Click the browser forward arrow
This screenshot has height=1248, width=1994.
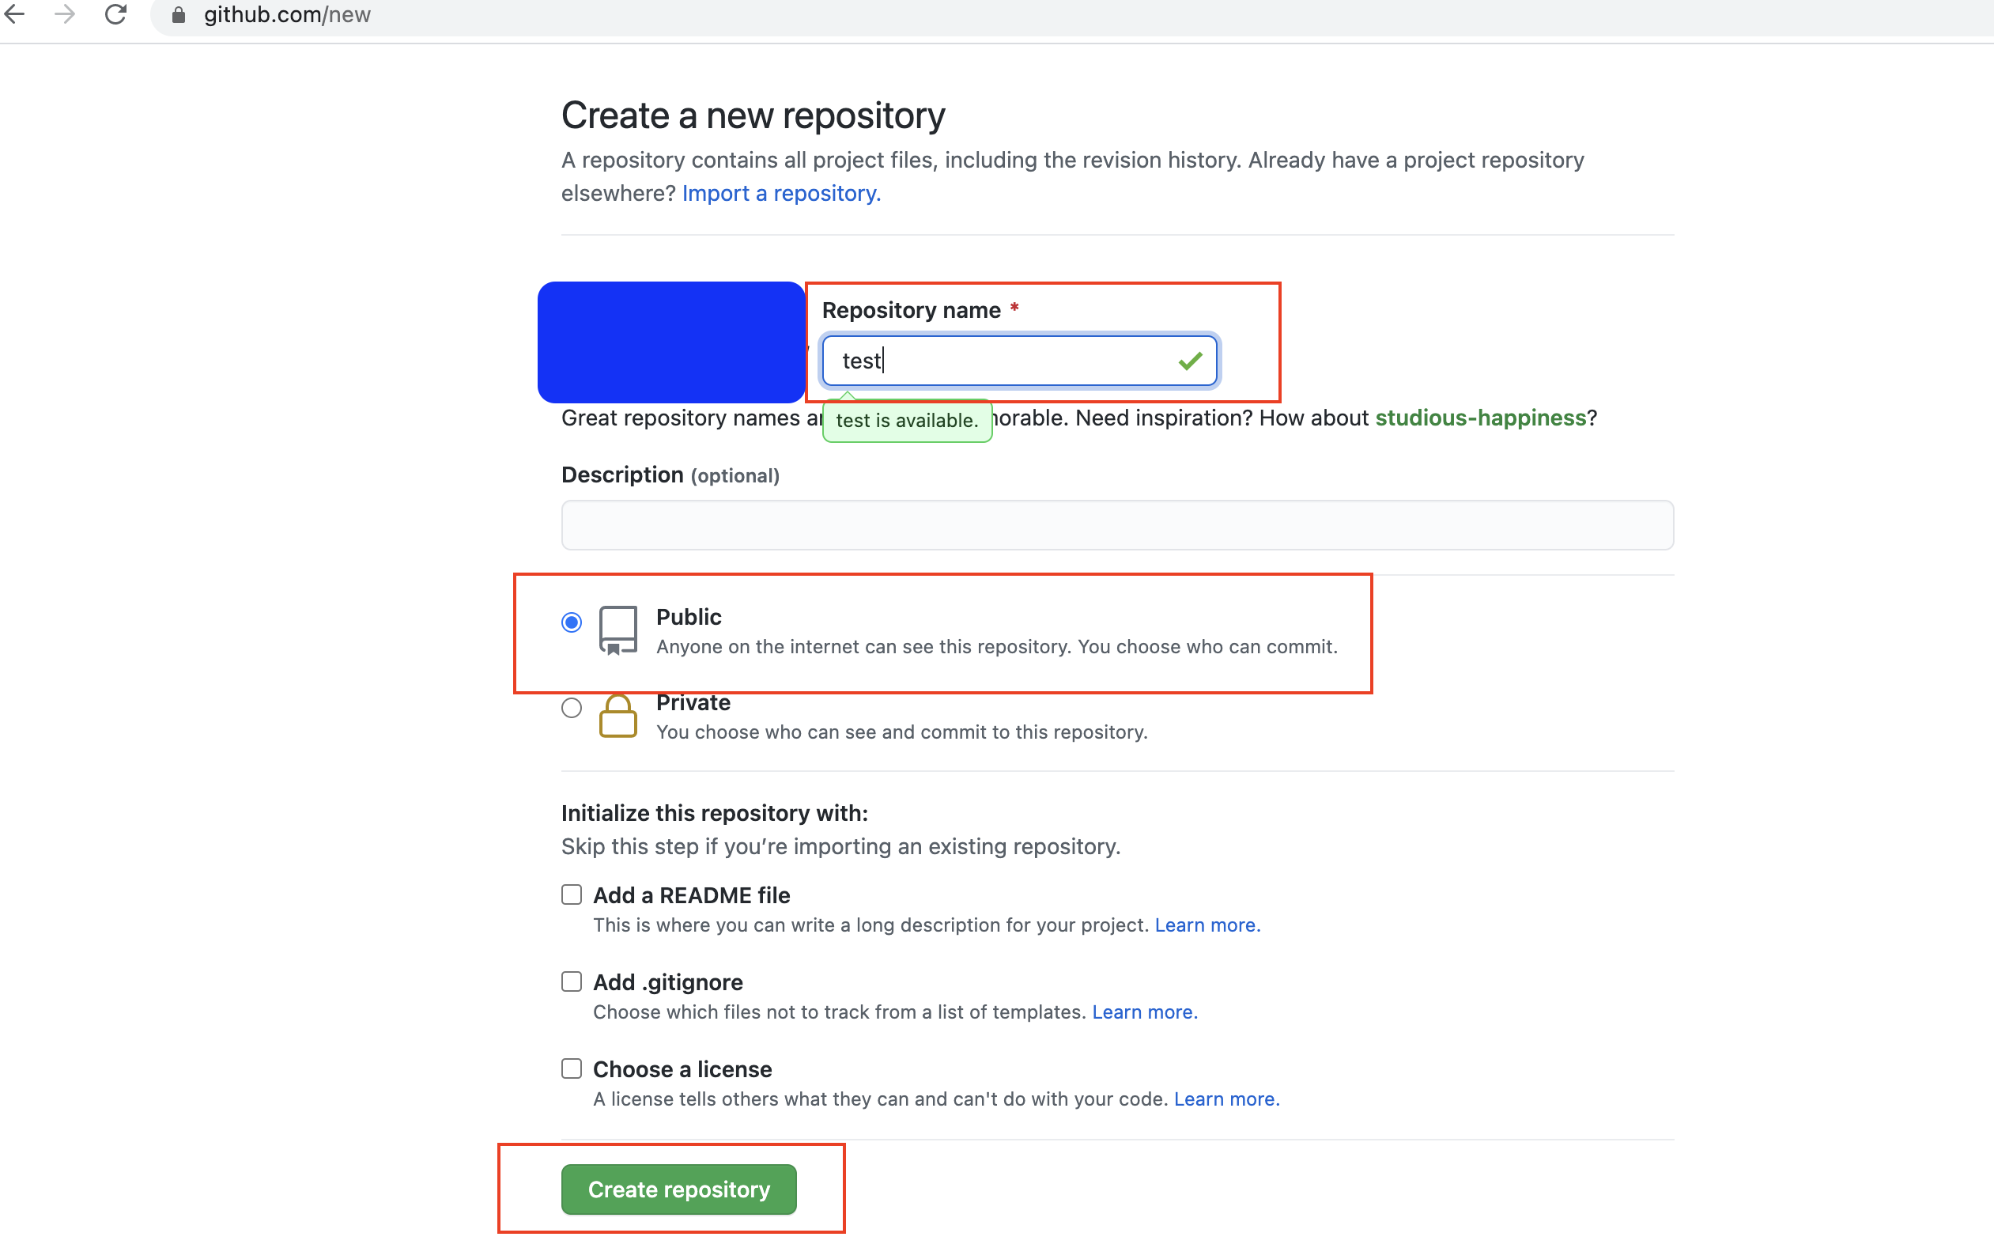tap(64, 14)
